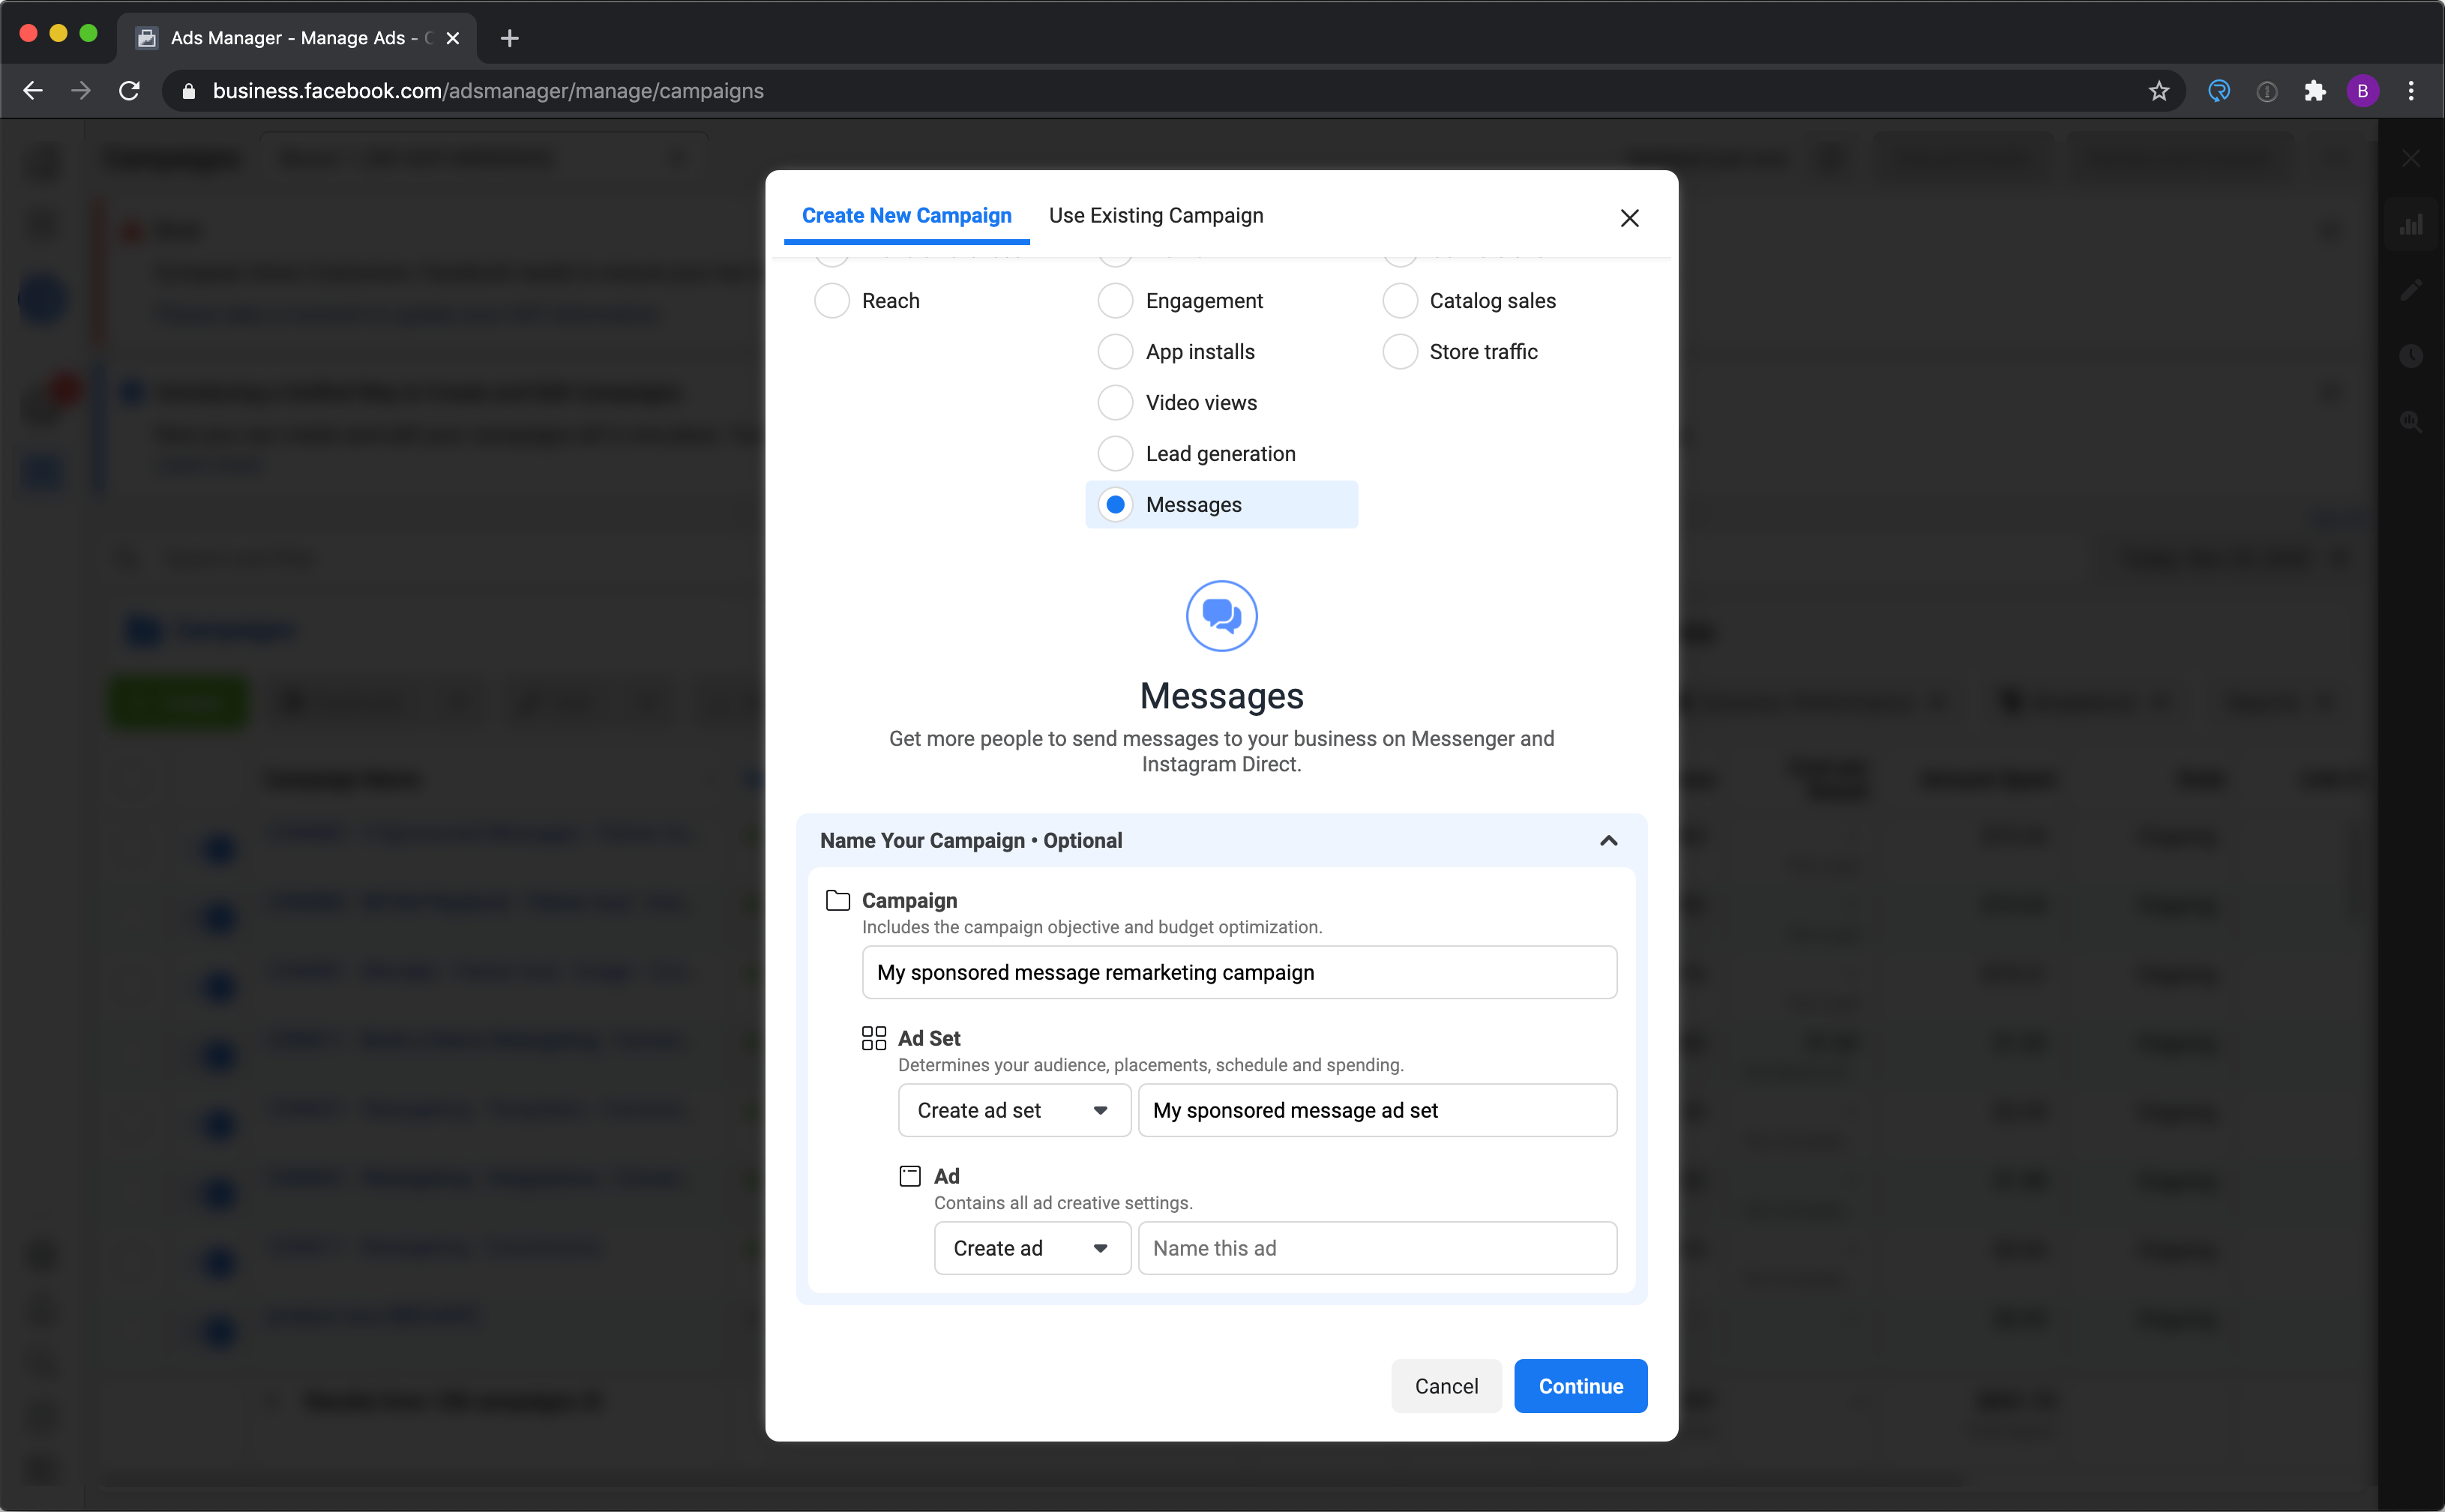Click the blue swirl extension icon
The height and width of the screenshot is (1512, 2445).
coord(2219,91)
